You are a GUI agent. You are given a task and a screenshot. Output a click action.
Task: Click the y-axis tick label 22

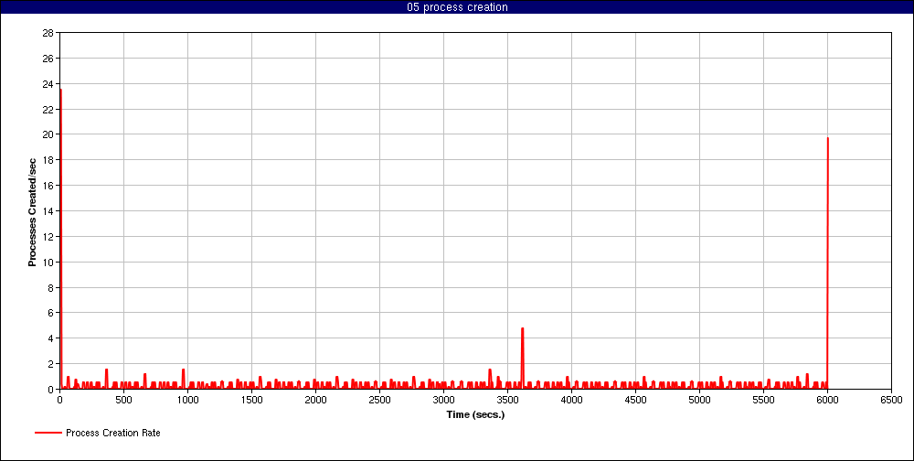[48, 109]
